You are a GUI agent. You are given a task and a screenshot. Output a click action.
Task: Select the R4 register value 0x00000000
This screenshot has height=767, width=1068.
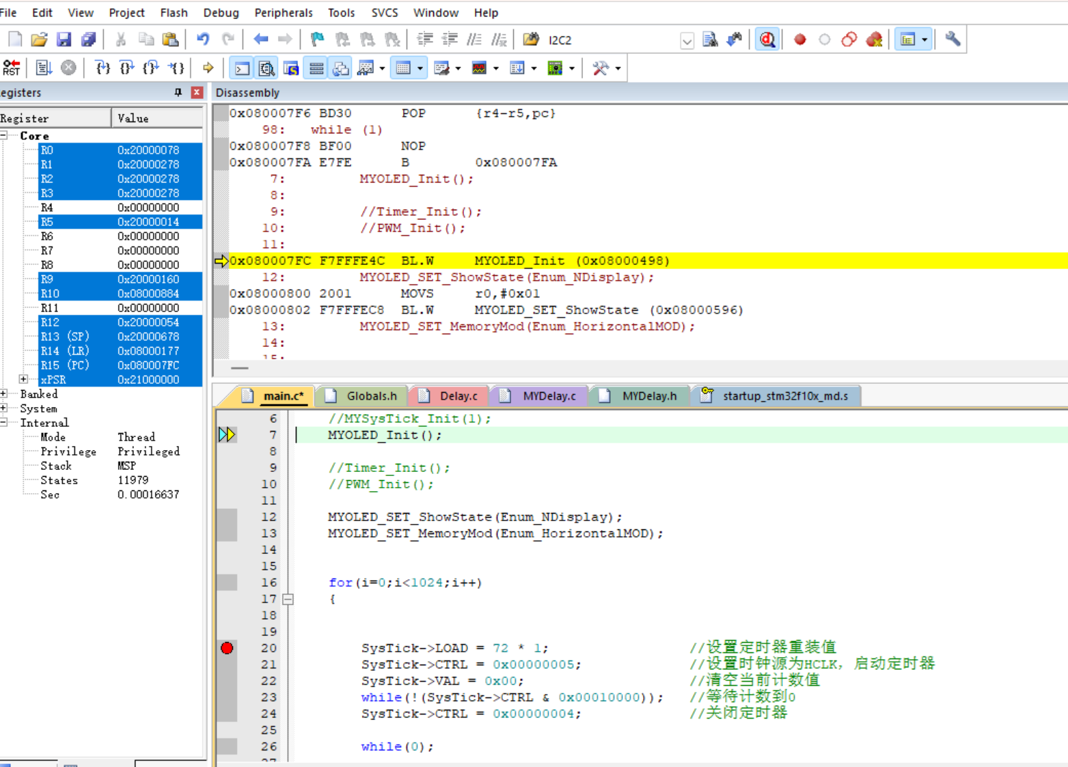(148, 208)
